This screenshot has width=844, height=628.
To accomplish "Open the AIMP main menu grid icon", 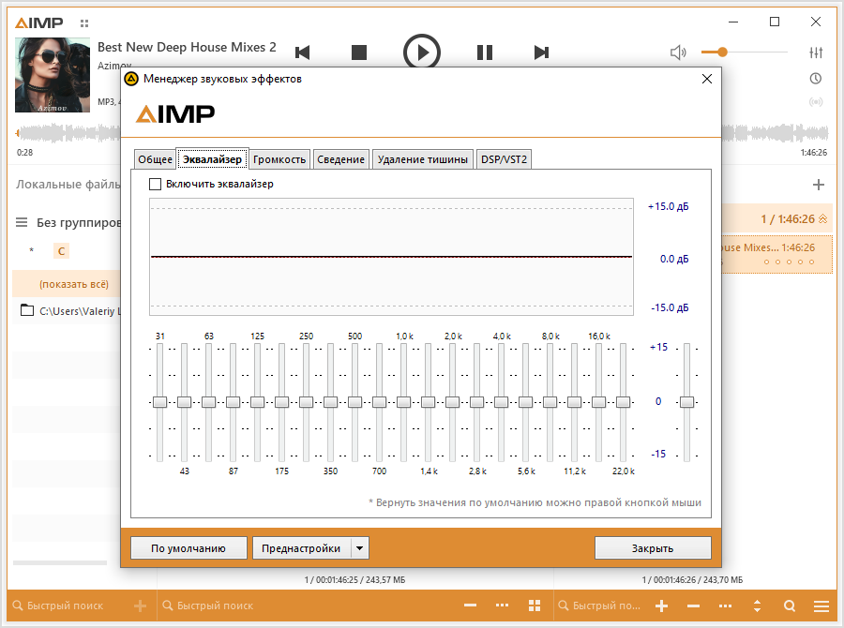I will pyautogui.click(x=84, y=23).
